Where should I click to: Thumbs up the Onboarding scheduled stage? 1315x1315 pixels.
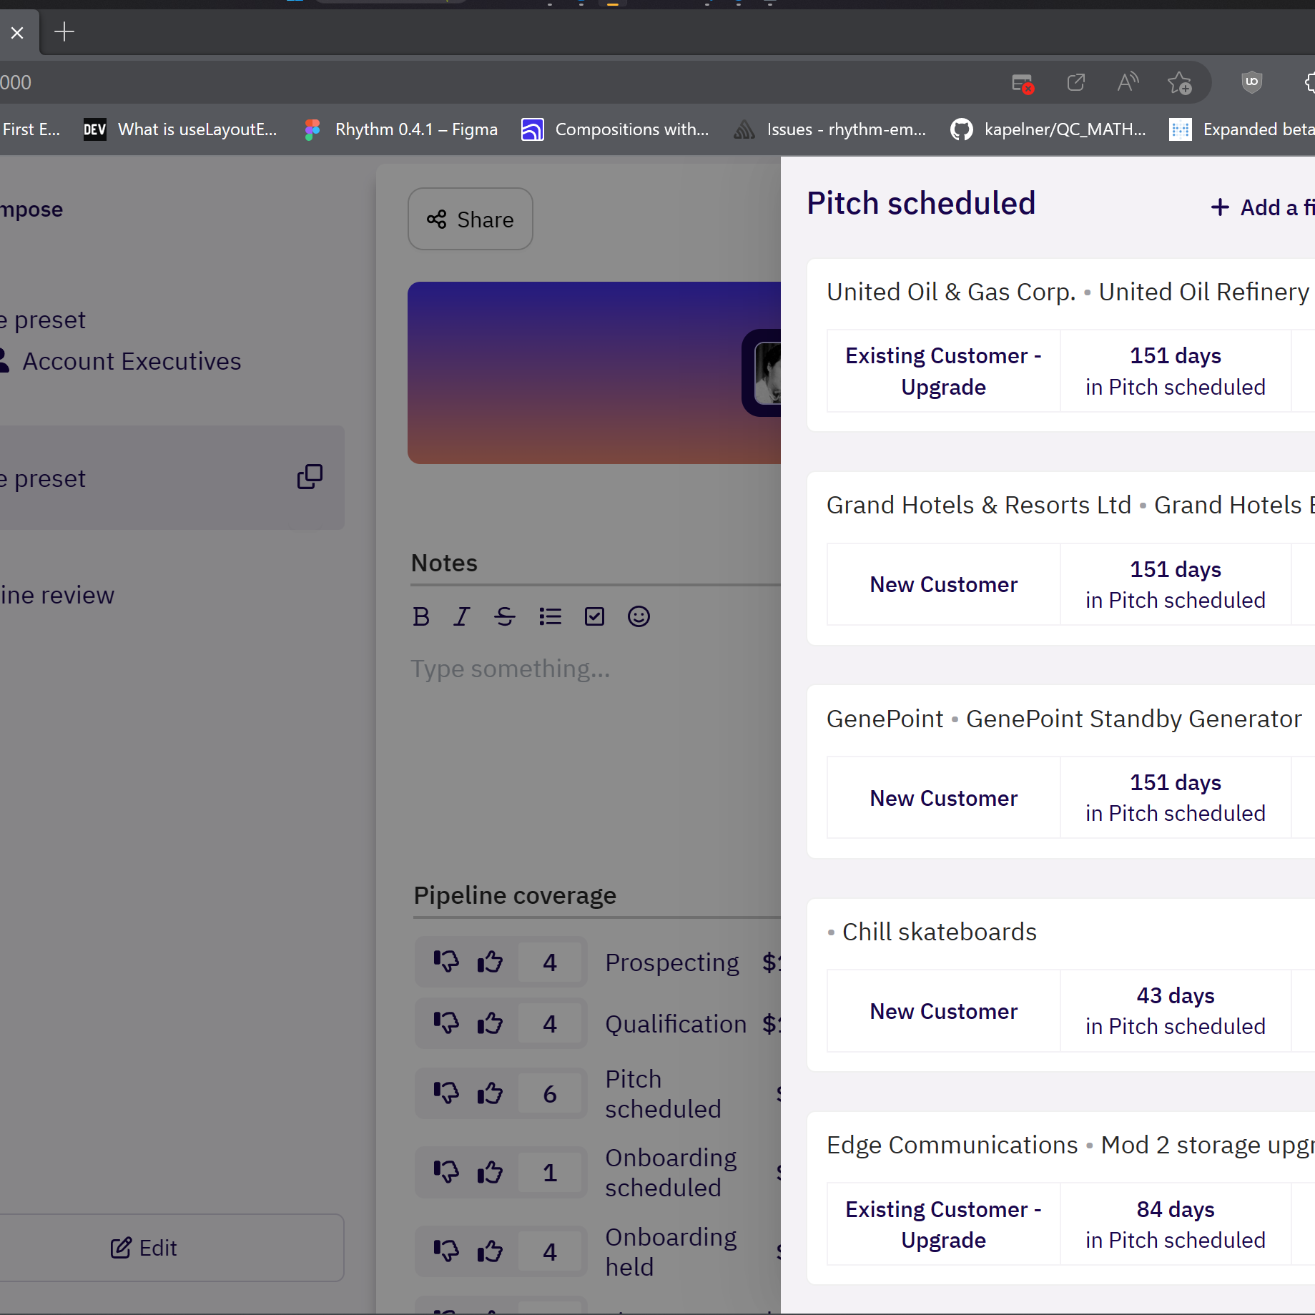coord(491,1171)
